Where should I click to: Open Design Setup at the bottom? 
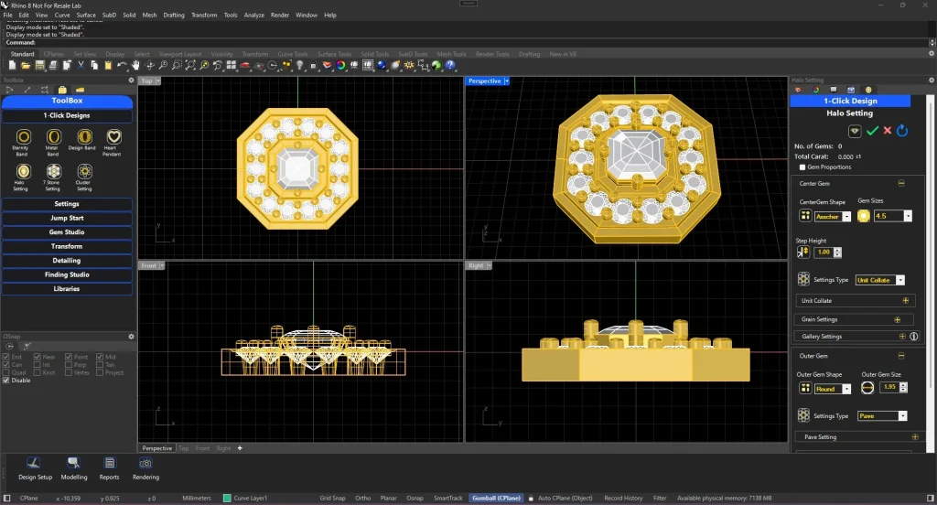click(x=35, y=467)
